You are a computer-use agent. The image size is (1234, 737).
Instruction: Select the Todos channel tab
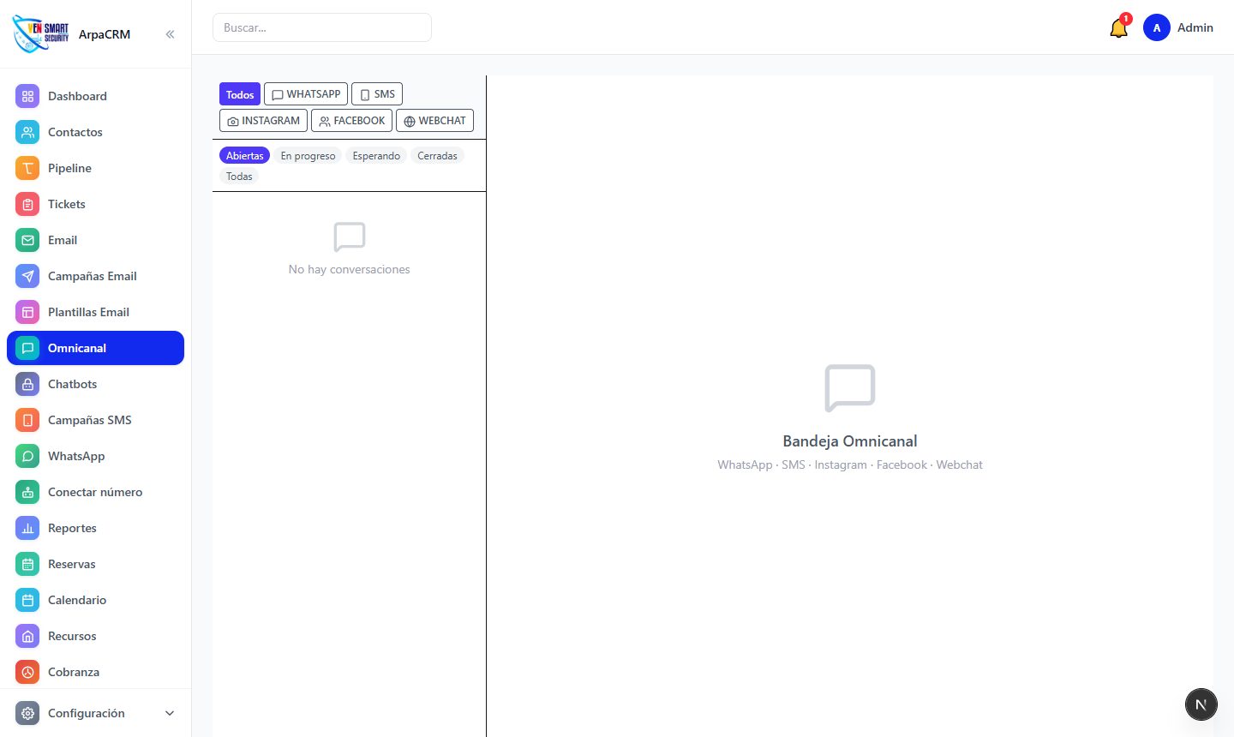(240, 94)
